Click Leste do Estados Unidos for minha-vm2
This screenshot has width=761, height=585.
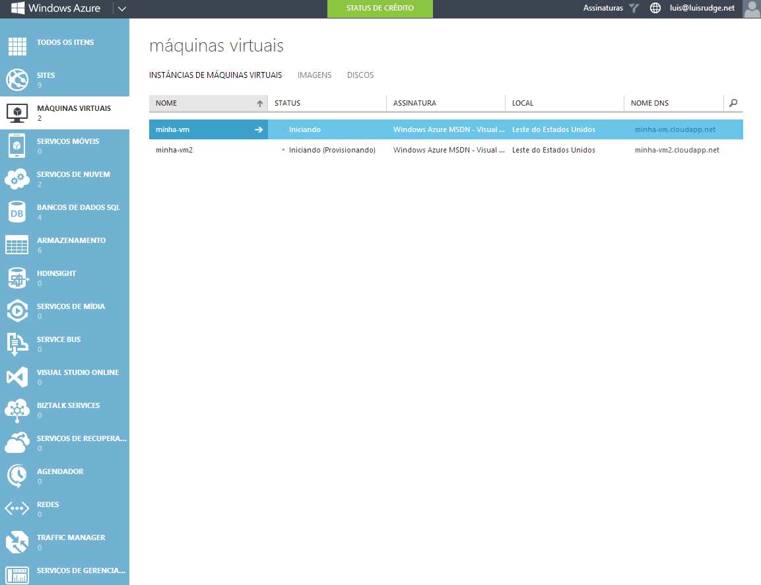[554, 150]
